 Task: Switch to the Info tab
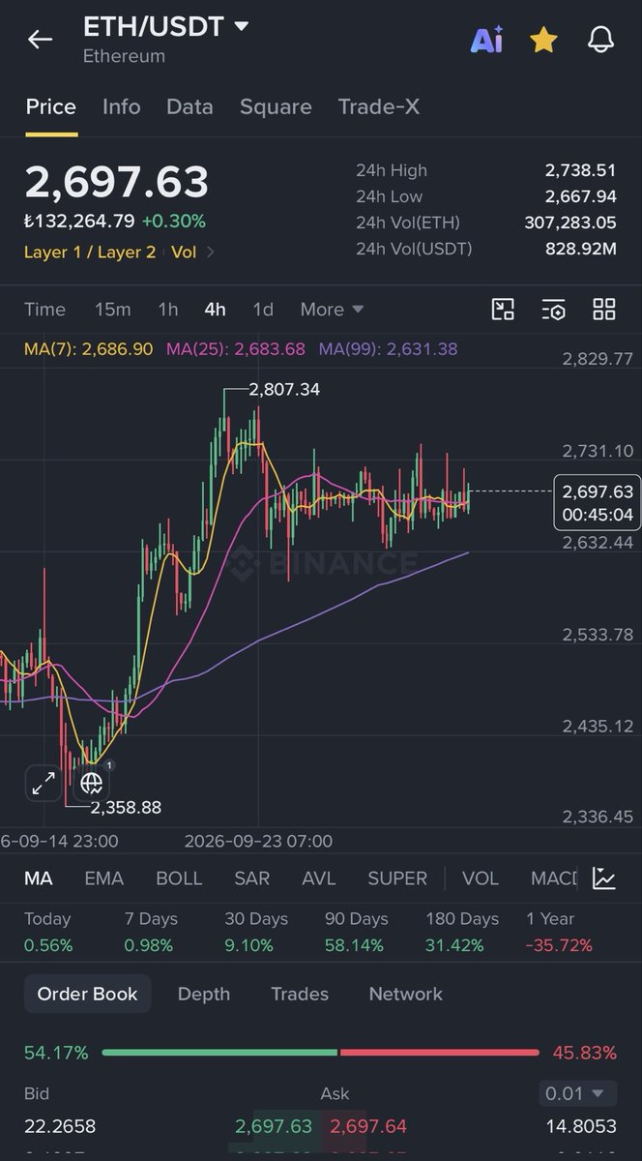click(x=122, y=107)
